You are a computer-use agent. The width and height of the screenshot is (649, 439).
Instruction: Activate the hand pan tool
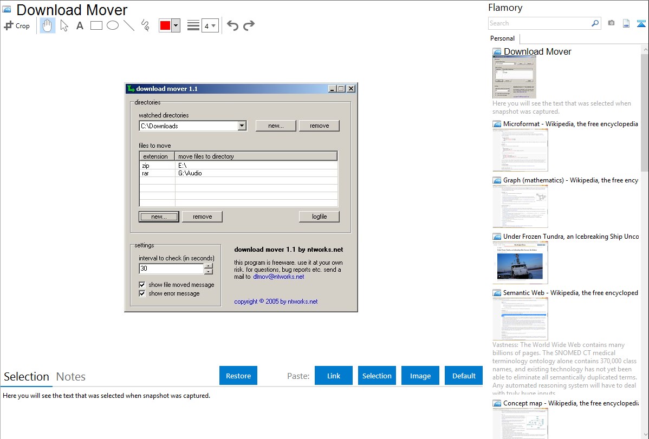click(48, 25)
